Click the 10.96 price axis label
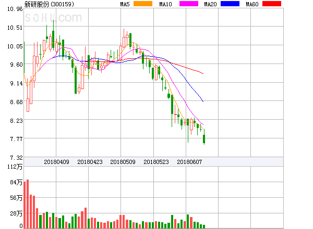This screenshot has width=313, height=229. [15, 9]
